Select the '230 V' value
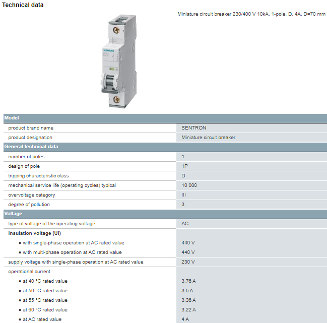 click(188, 262)
